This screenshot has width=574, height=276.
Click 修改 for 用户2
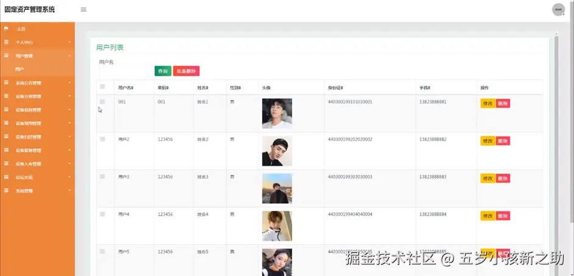488,141
